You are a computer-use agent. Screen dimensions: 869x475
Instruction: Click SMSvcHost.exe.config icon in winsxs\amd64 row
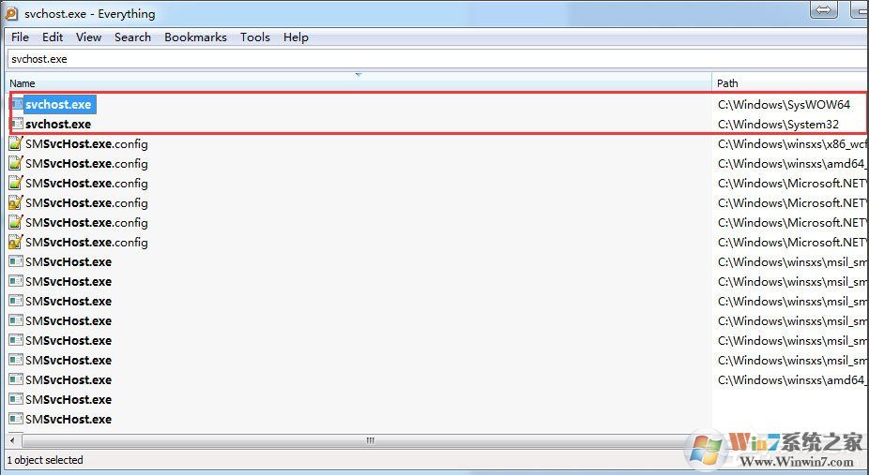click(x=16, y=164)
